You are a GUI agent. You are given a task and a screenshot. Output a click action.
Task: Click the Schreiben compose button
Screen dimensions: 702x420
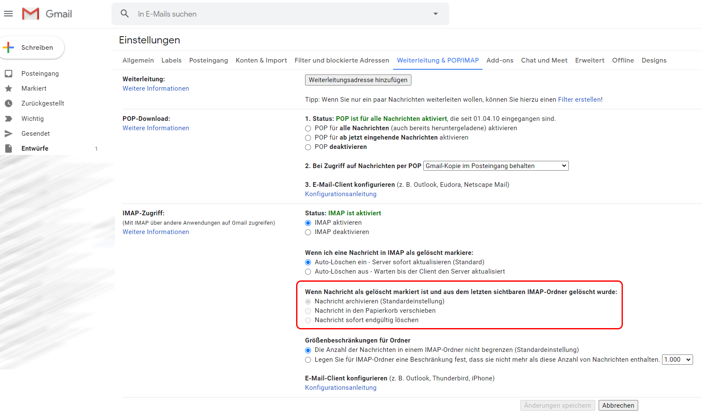32,47
